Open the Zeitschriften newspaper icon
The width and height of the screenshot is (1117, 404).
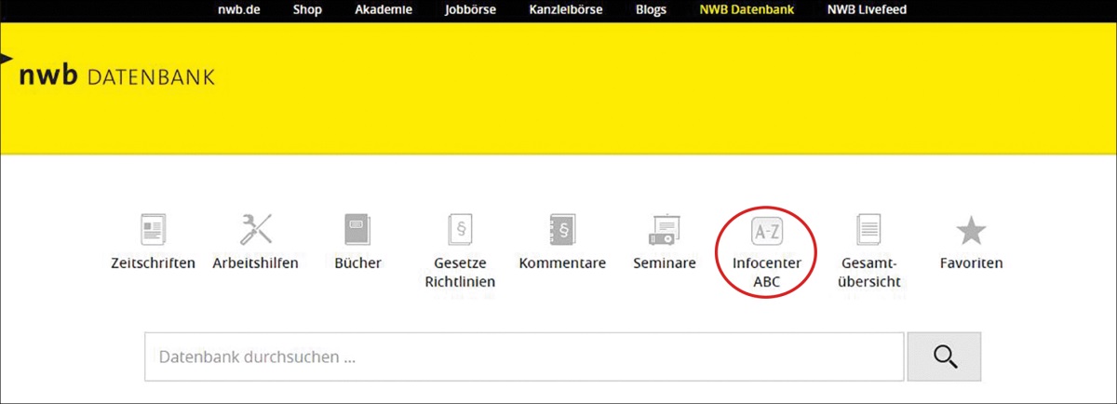point(153,229)
